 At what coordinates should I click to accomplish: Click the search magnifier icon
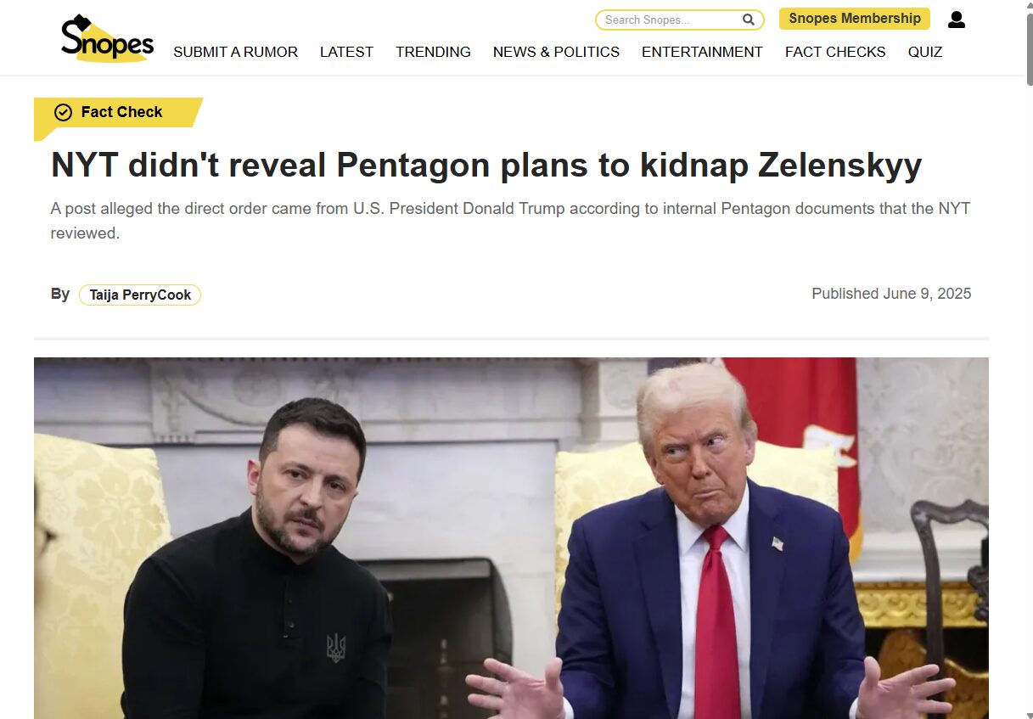(x=749, y=20)
